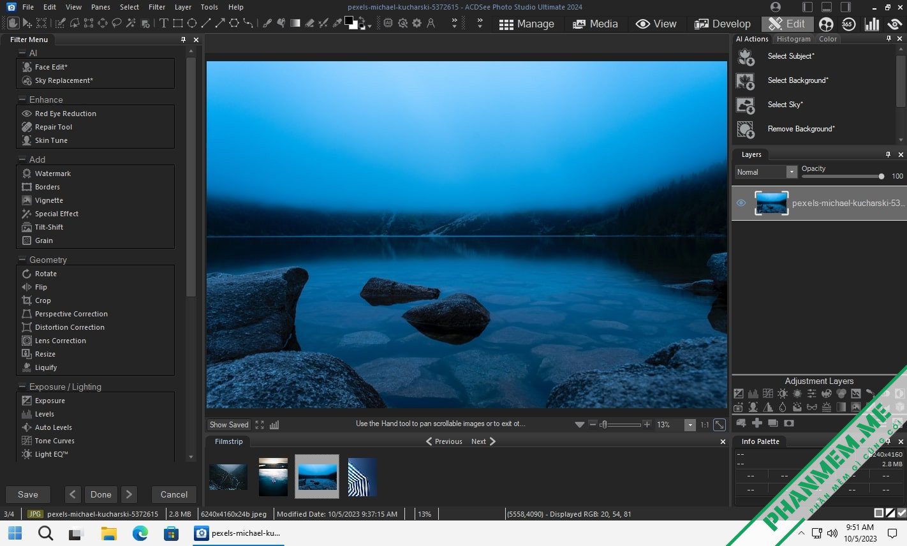Image resolution: width=907 pixels, height=546 pixels.
Task: Toggle actual size 1:1 zoom
Action: pyautogui.click(x=705, y=425)
